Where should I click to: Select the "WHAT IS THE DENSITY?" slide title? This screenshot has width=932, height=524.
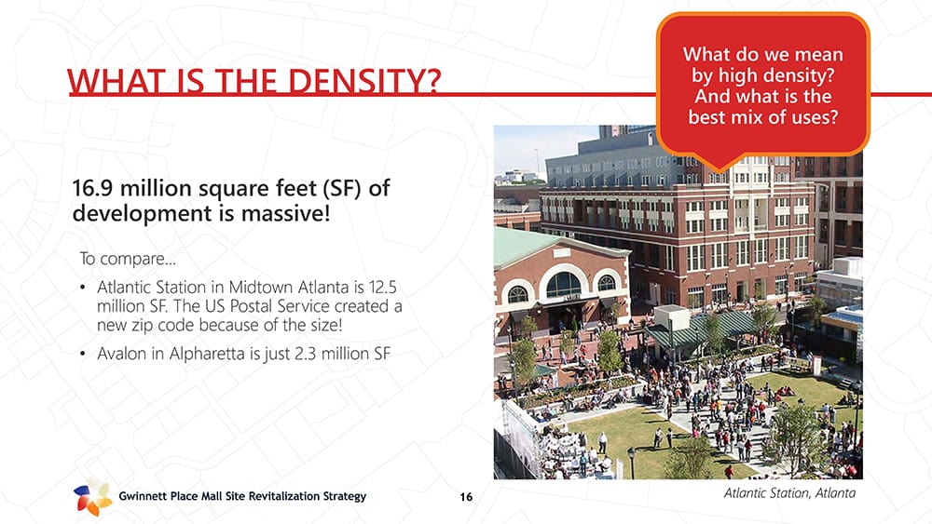(x=254, y=82)
